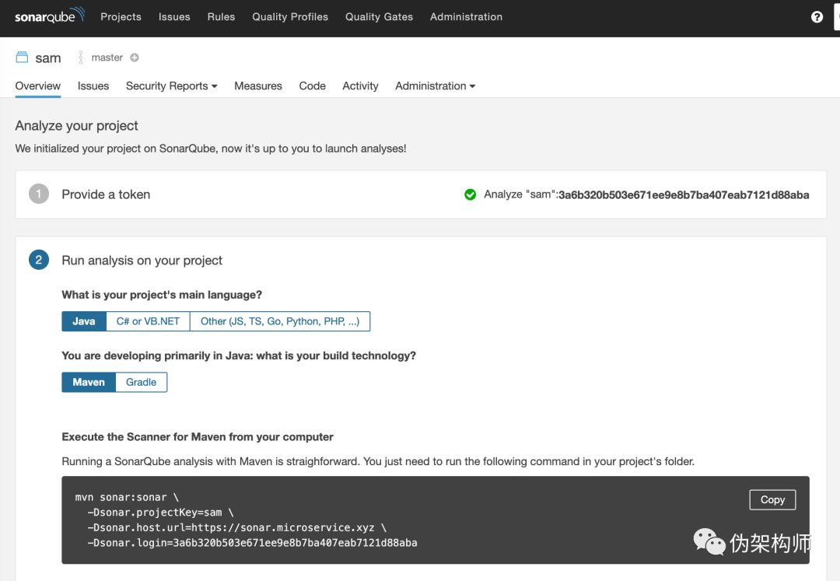Open Rules in the top navigation
Screen dimensions: 840x581
point(221,16)
